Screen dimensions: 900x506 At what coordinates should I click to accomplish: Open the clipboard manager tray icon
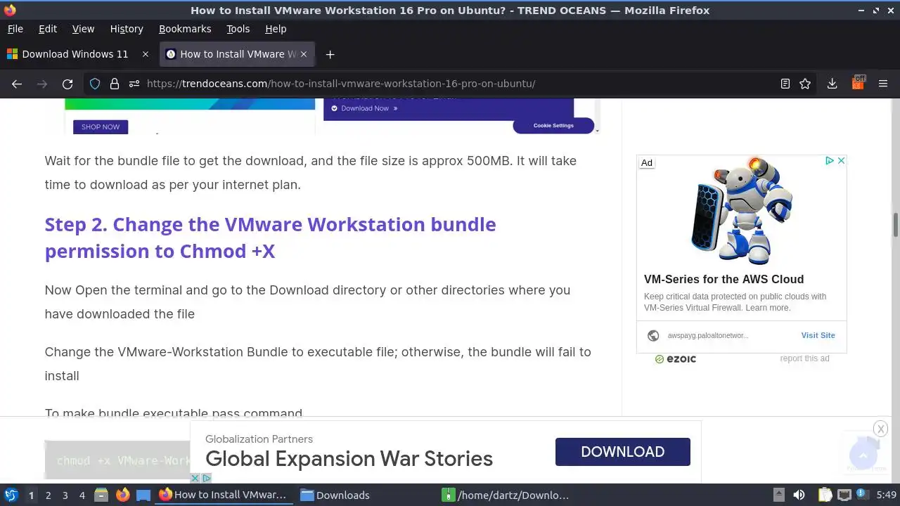pyautogui.click(x=825, y=495)
